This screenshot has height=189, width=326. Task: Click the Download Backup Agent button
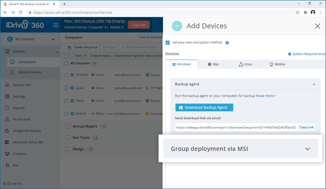[x=204, y=107]
